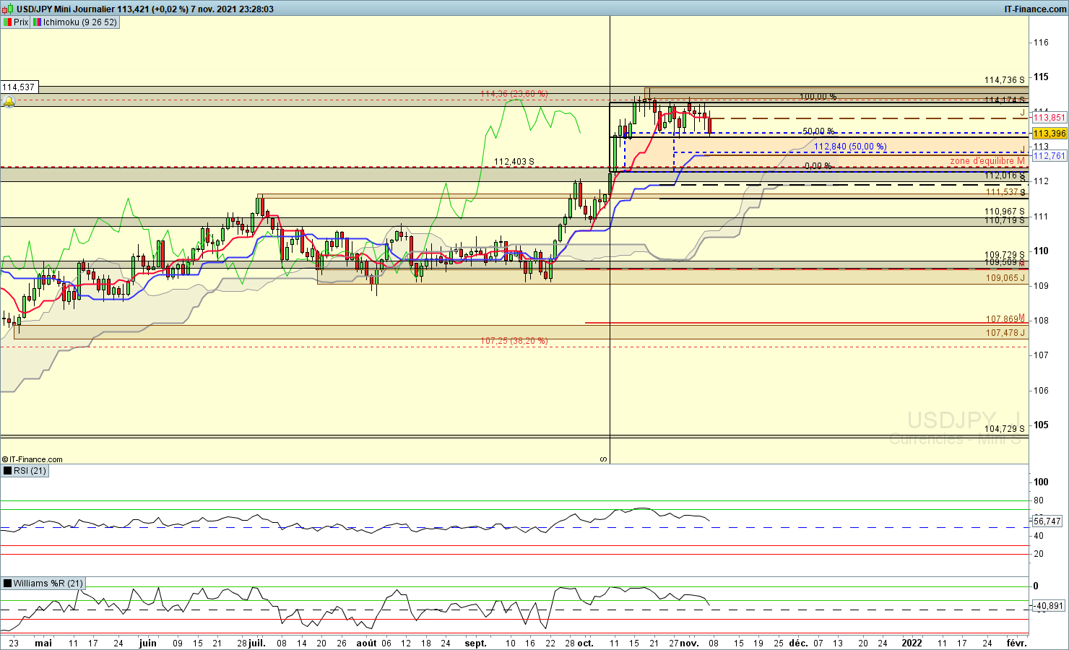Select the blue 112,761 price tag
Viewport: 1069px width, 650px height.
1049,156
